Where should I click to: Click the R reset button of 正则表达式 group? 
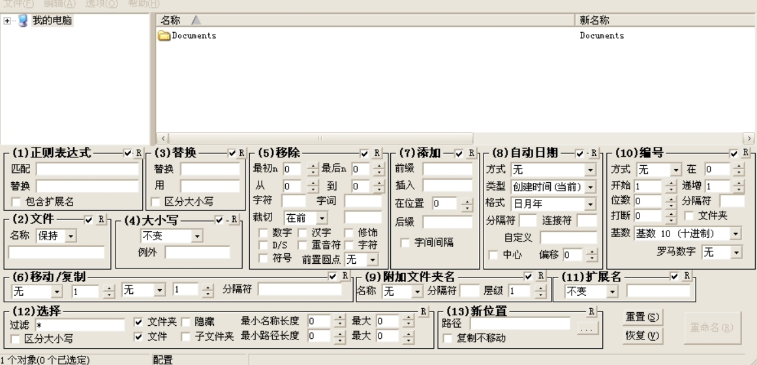(x=138, y=153)
